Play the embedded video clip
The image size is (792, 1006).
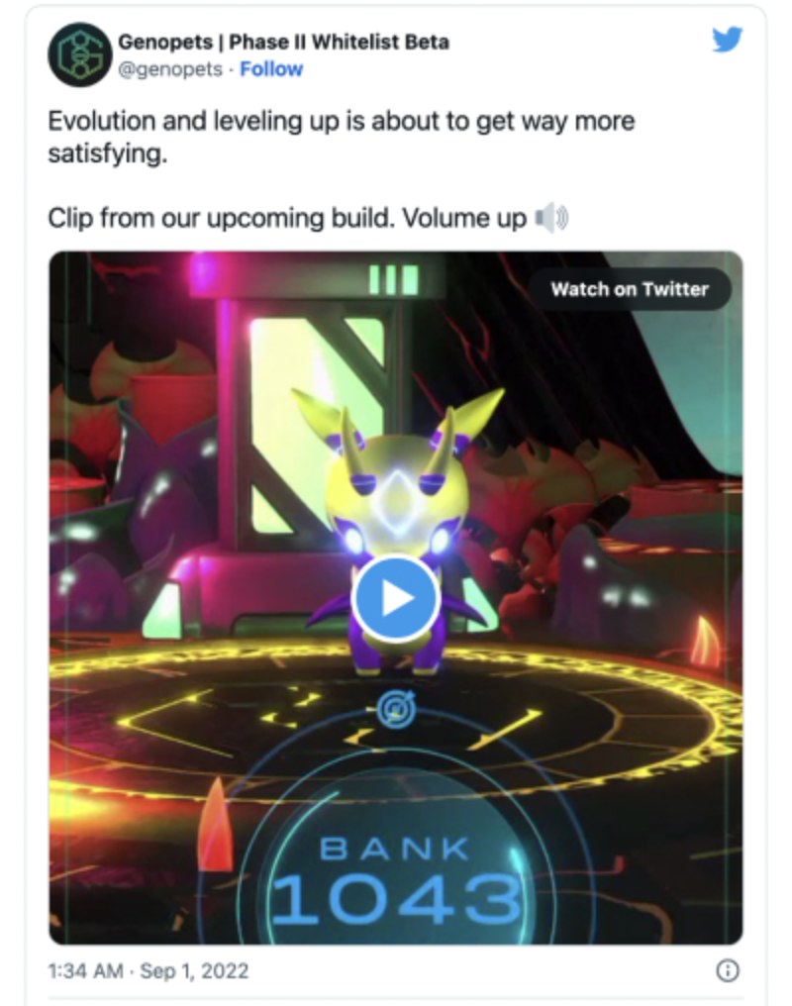coord(396,599)
